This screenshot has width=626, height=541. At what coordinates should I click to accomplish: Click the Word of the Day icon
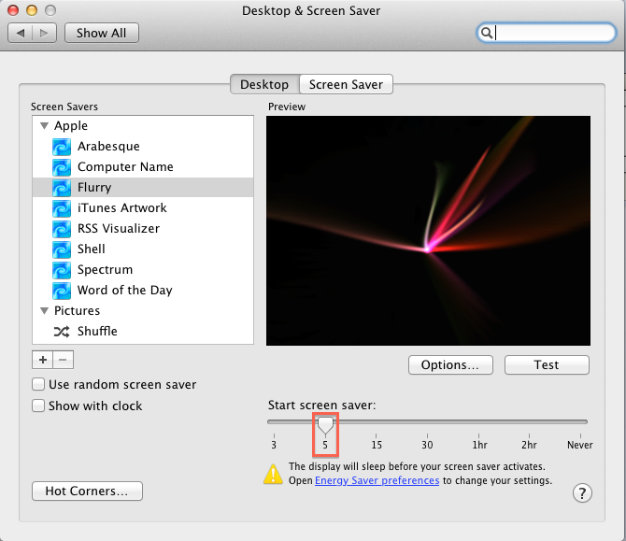[62, 291]
